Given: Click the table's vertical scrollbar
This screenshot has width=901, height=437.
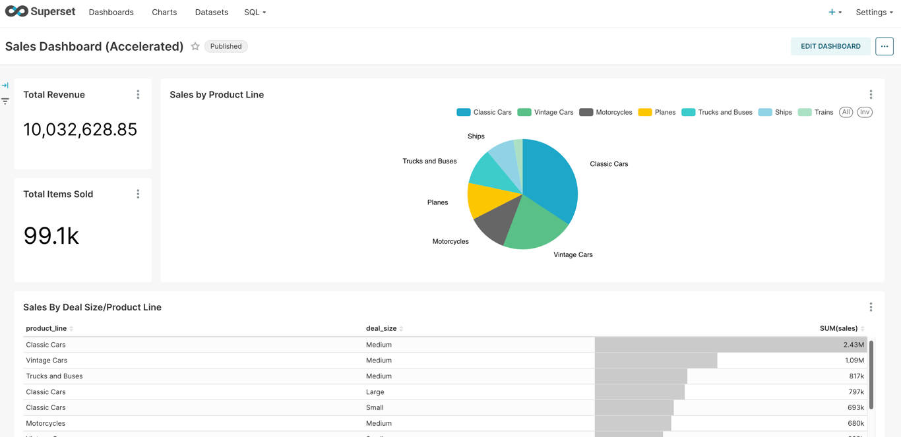Looking at the screenshot, I should [x=871, y=376].
